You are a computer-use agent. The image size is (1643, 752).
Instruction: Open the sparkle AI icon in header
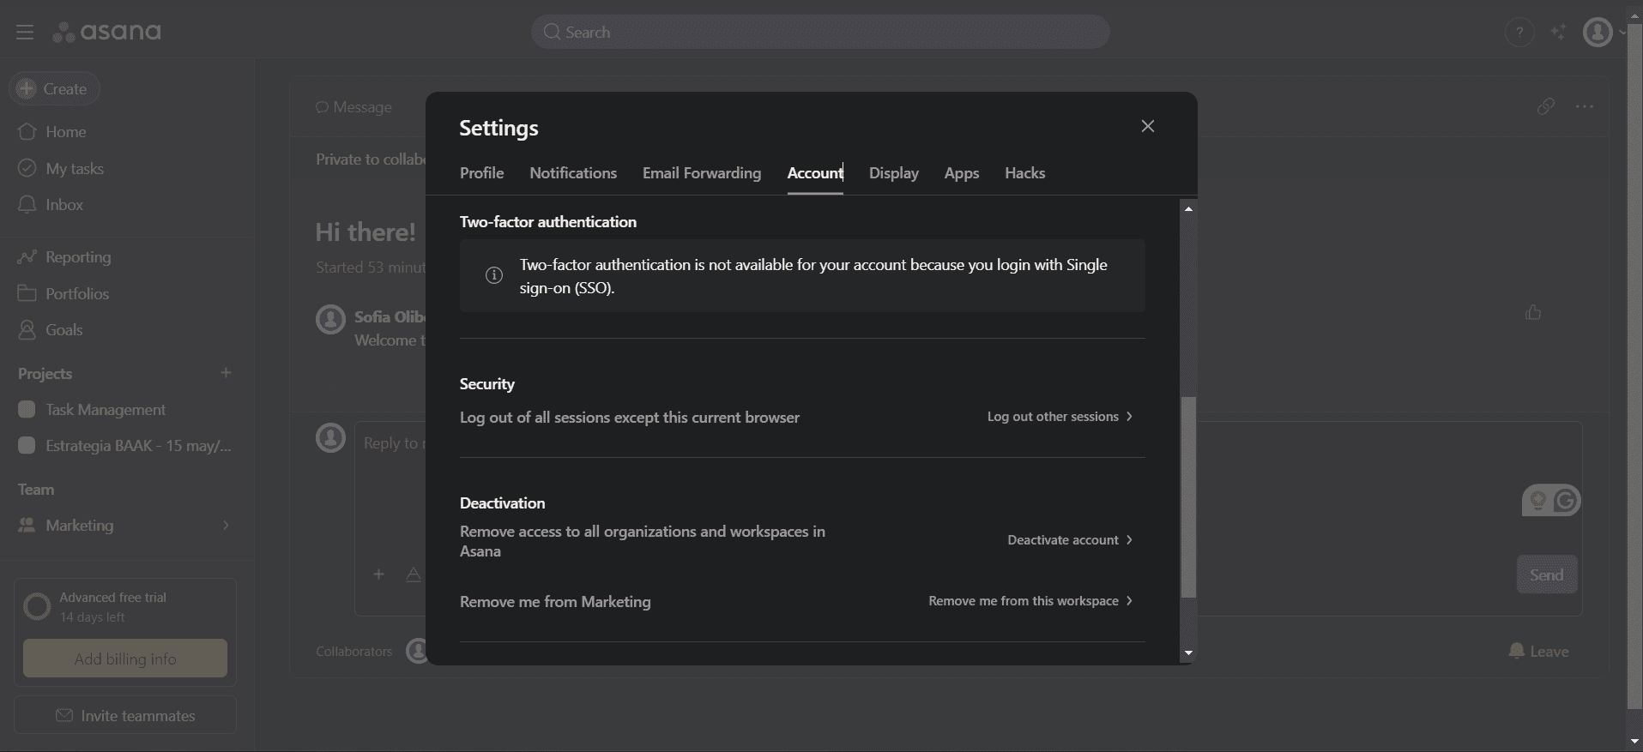click(1559, 33)
